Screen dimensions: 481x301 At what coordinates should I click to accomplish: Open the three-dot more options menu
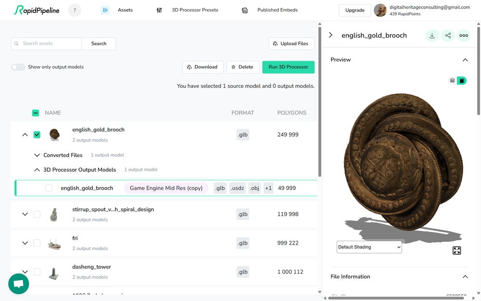(x=464, y=36)
